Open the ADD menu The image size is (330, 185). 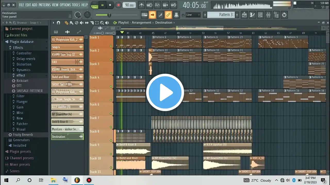point(35,5)
